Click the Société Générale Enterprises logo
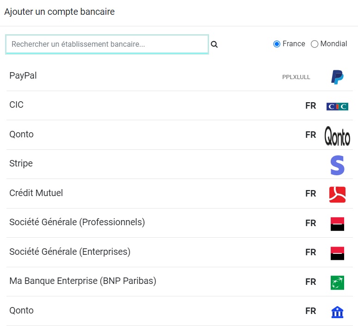358x326 pixels. (x=337, y=253)
